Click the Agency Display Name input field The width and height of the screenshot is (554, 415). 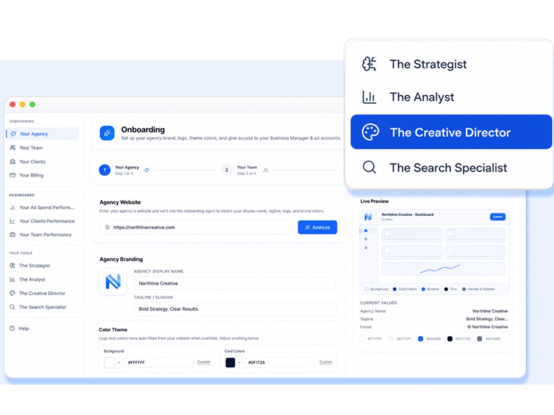235,283
